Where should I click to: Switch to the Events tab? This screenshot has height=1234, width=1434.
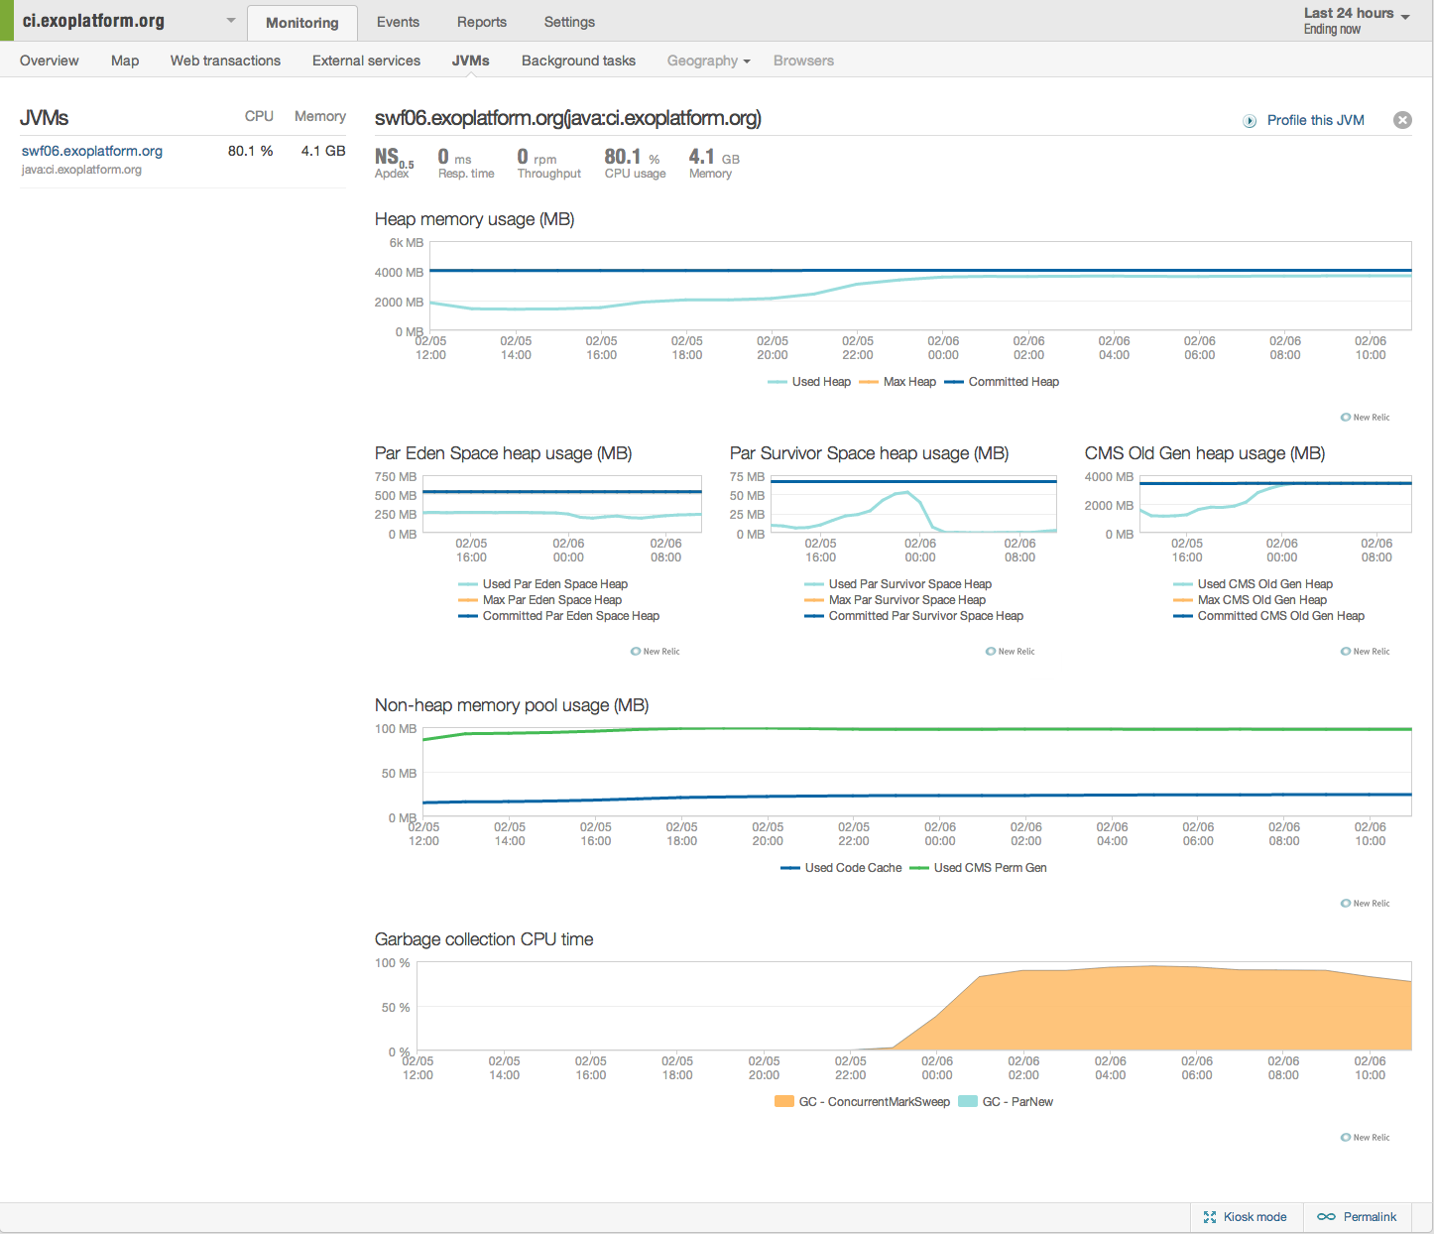398,22
